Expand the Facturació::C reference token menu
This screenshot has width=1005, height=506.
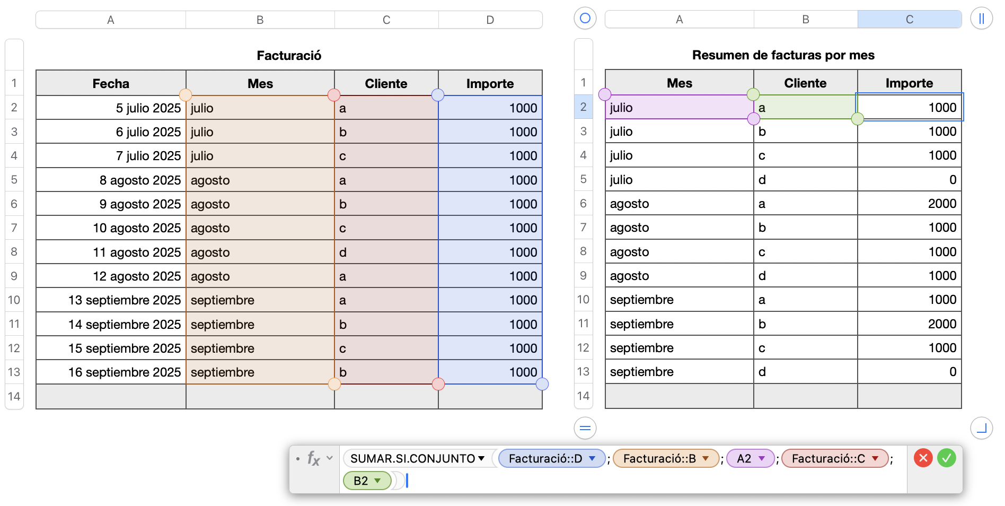pyautogui.click(x=875, y=458)
